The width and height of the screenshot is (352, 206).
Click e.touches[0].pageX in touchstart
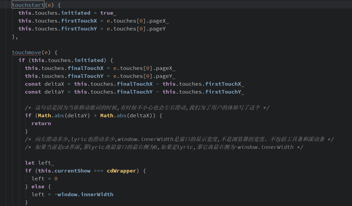136,21
